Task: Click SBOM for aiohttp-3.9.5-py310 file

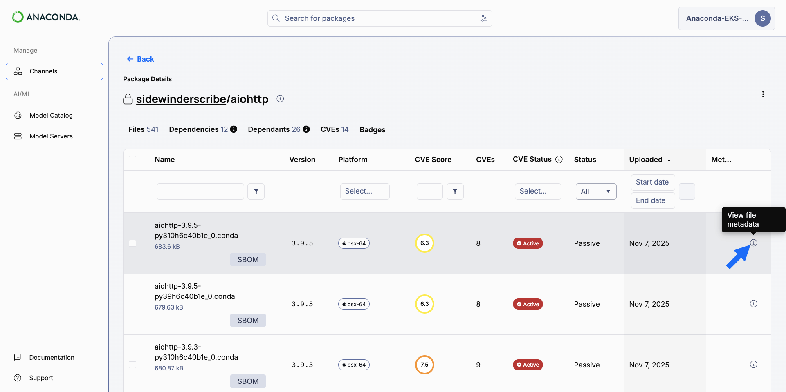Action: tap(248, 260)
